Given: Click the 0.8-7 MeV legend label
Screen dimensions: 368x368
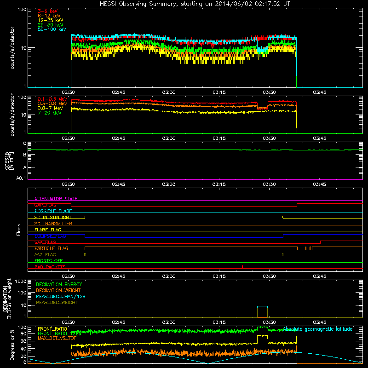Looking at the screenshot, I should (x=50, y=108).
